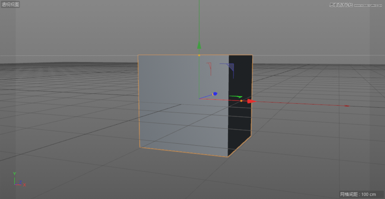
Task: Click the blue Z-axis handle of the move gizmo
Action: coord(215,93)
